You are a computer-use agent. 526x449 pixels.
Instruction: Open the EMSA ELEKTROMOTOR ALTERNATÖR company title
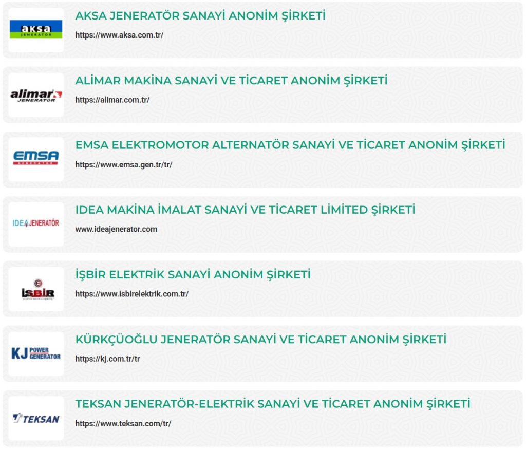point(290,145)
